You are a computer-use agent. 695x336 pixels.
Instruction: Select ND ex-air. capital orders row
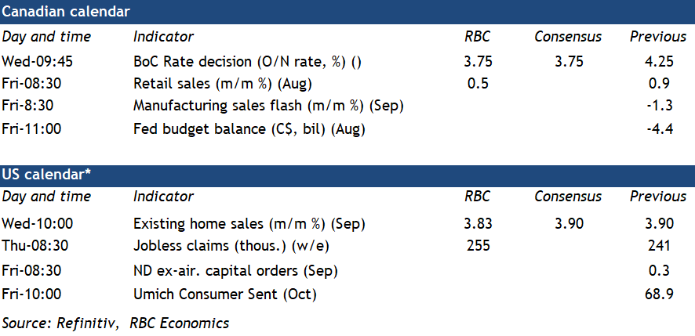click(235, 272)
